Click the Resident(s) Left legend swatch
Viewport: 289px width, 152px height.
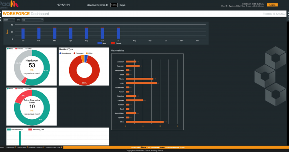[30, 130]
